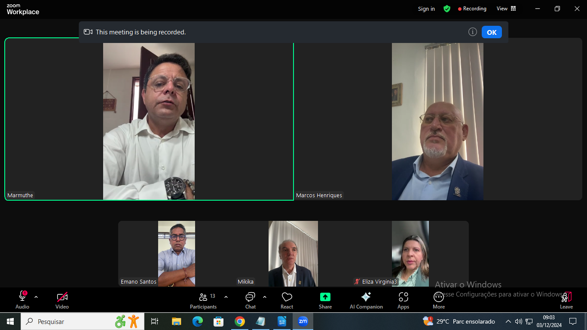Click the Eliza Virginia3 name label
This screenshot has width=587, height=330.
tap(376, 281)
